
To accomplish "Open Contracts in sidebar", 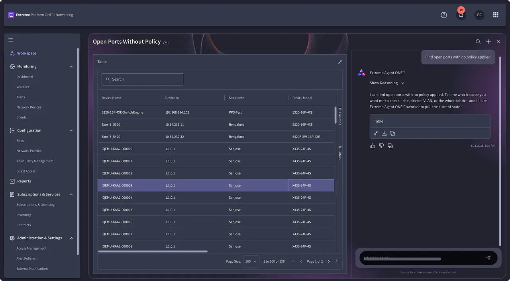I will coord(24,225).
